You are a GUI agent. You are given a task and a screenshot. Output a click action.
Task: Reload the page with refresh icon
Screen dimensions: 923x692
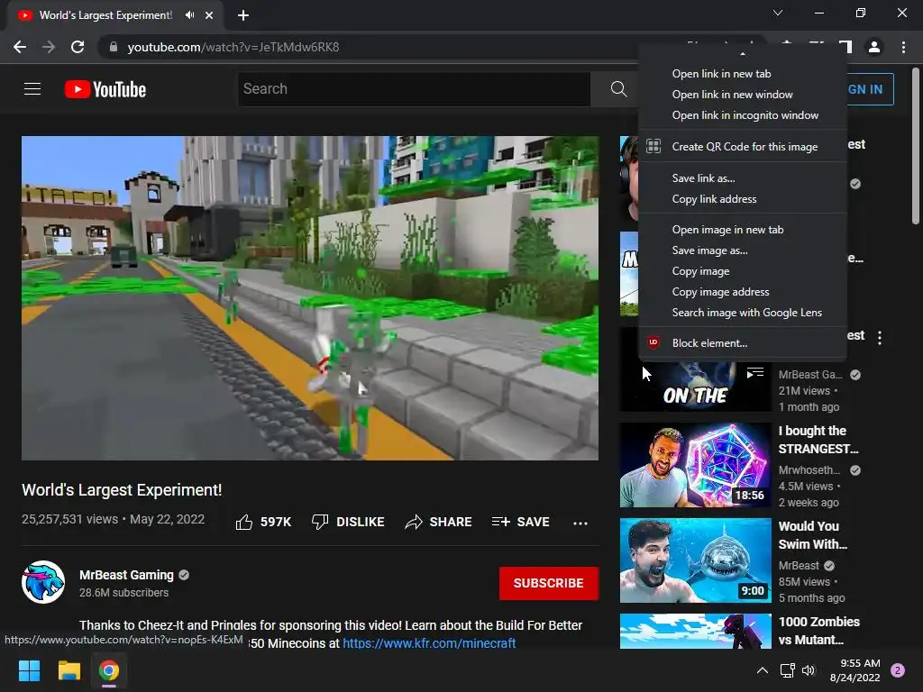click(x=78, y=47)
